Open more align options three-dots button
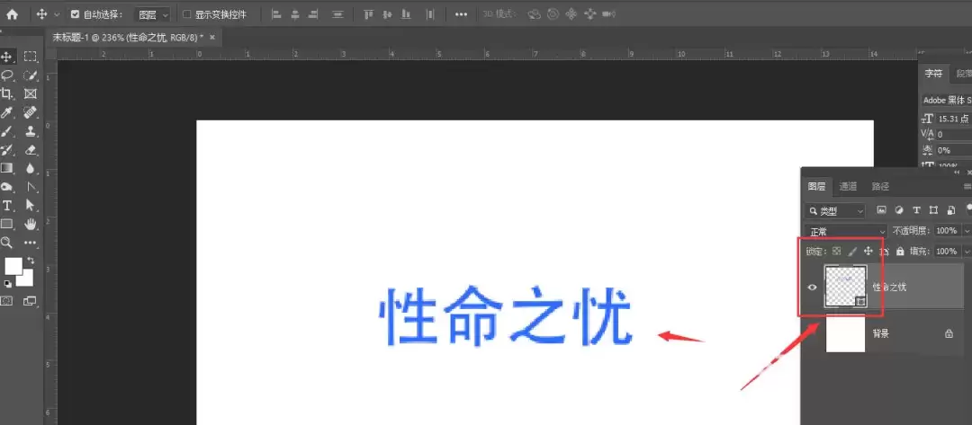 pyautogui.click(x=461, y=14)
